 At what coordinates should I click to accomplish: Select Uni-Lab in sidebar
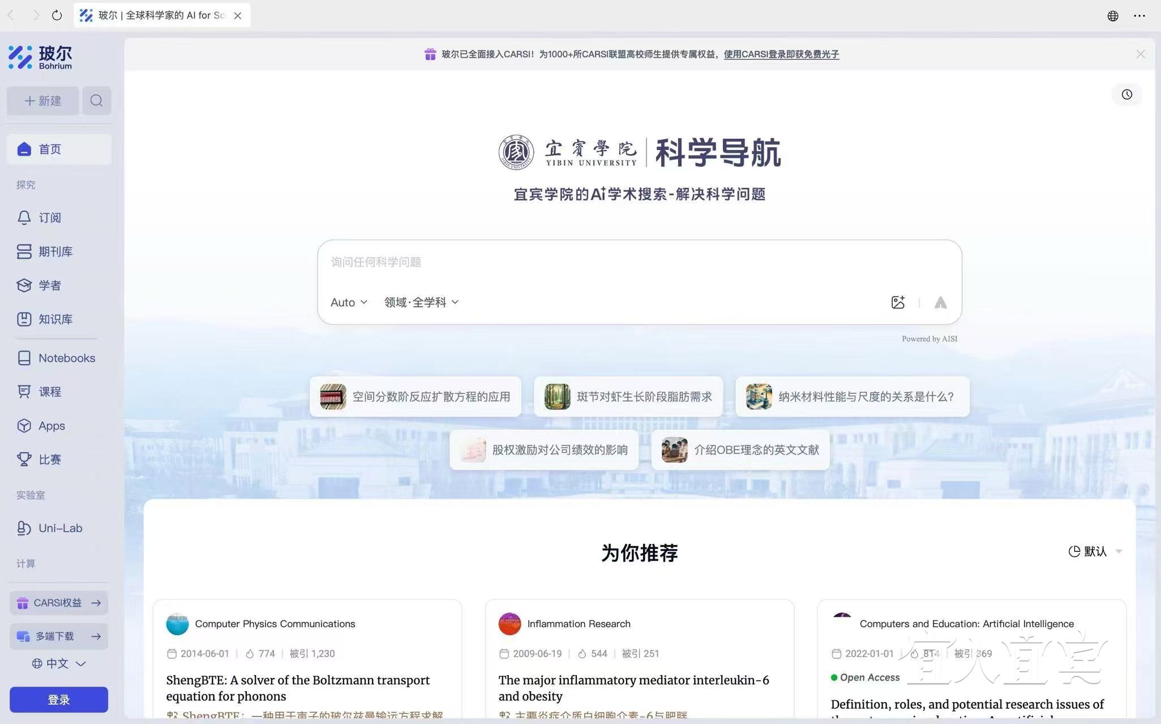pos(60,528)
